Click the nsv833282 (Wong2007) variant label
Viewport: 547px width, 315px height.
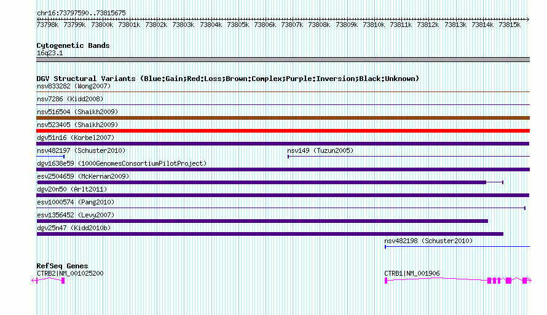74,86
